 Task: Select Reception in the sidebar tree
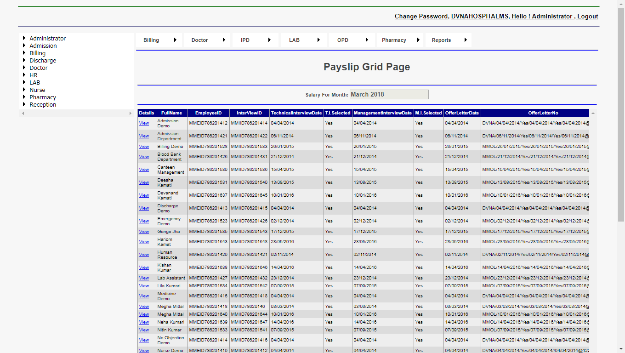coord(43,104)
